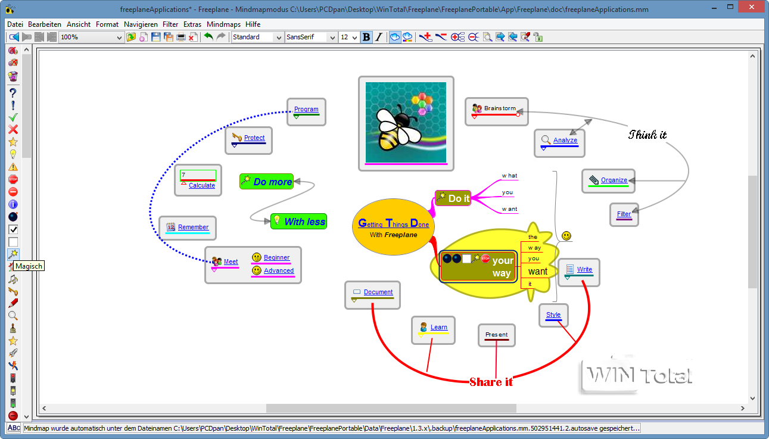Toggle the lock icon in the toolbar
This screenshot has width=769, height=439.
click(538, 37)
